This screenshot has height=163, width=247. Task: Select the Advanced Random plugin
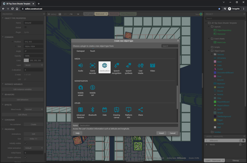pyautogui.click(x=80, y=110)
